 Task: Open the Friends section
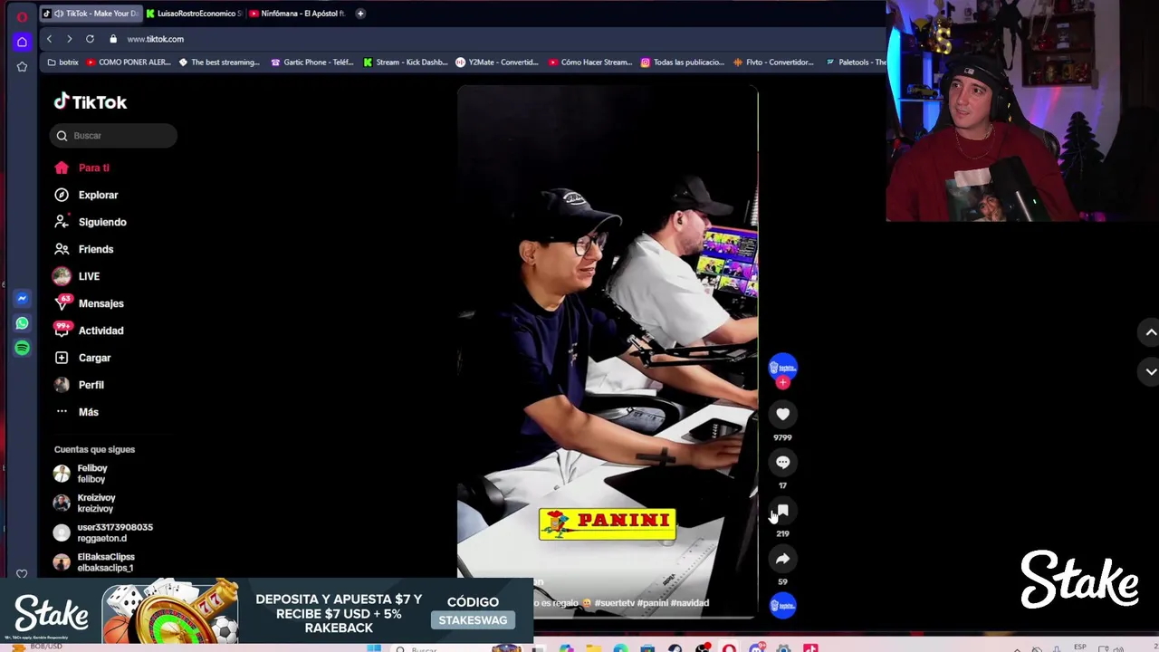click(83, 249)
